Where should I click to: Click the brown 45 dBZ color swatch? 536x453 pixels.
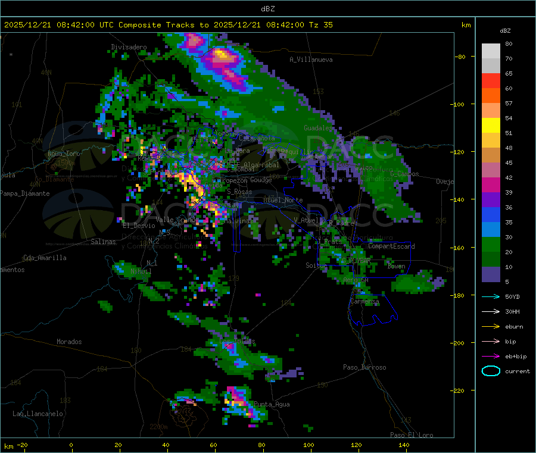click(x=491, y=155)
